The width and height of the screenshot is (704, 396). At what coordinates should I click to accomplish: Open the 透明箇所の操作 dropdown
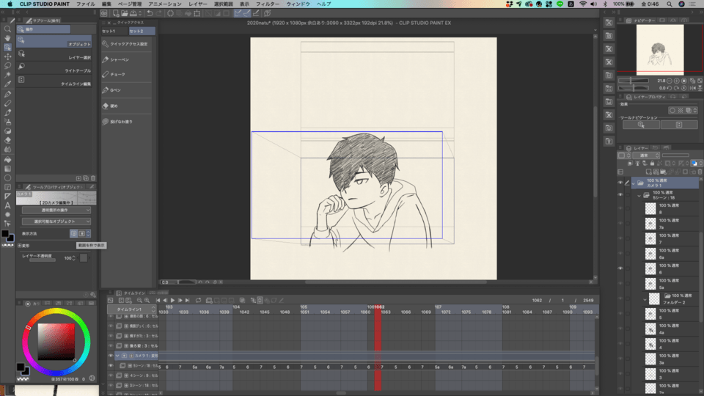[x=56, y=210]
